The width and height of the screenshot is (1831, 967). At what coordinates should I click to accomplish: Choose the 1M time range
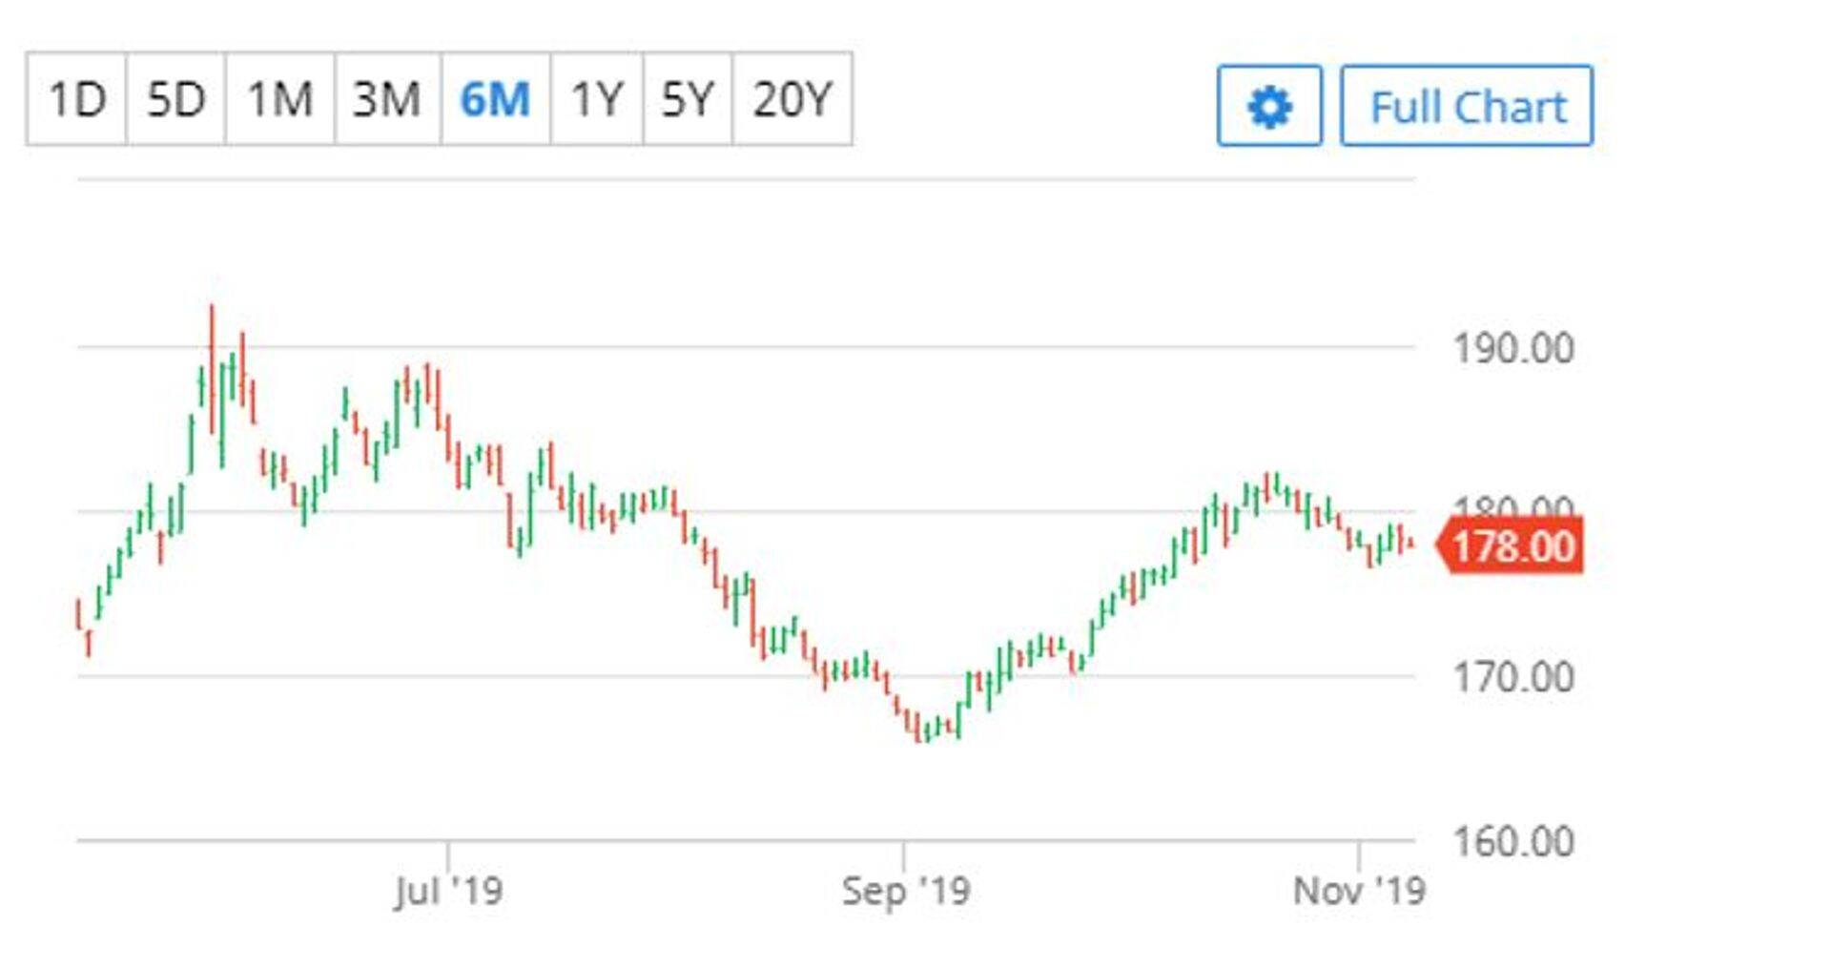click(x=280, y=99)
